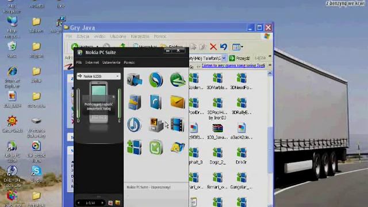The image size is (368, 207).
Task: Select Nokia PC Suite desktop shortcut
Action: [x=11, y=152]
